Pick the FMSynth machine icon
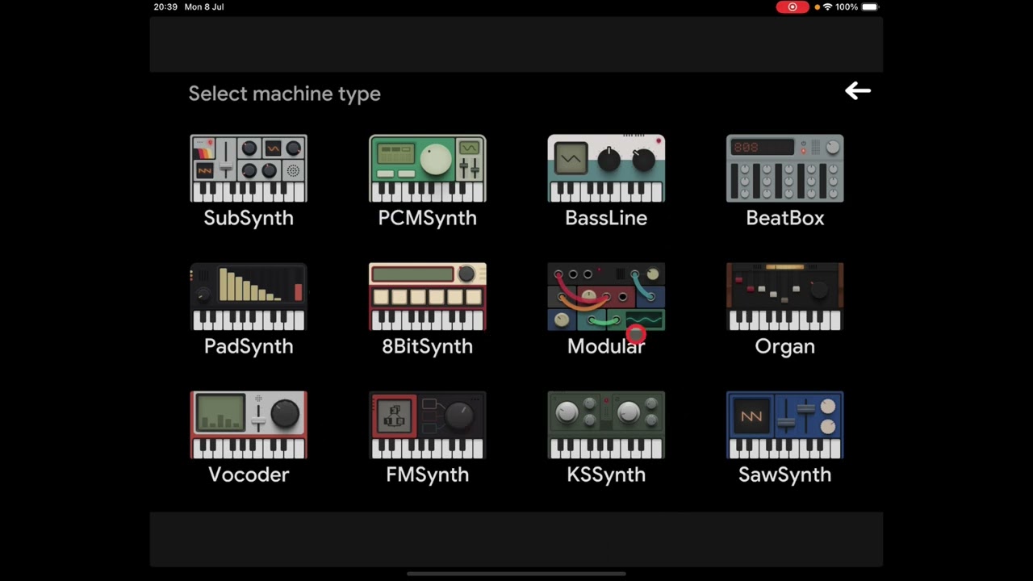 [428, 425]
